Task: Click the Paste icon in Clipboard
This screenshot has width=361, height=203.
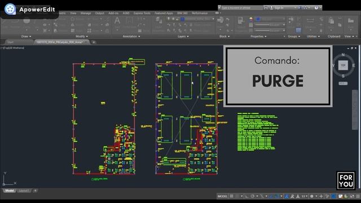Action: tap(331, 21)
